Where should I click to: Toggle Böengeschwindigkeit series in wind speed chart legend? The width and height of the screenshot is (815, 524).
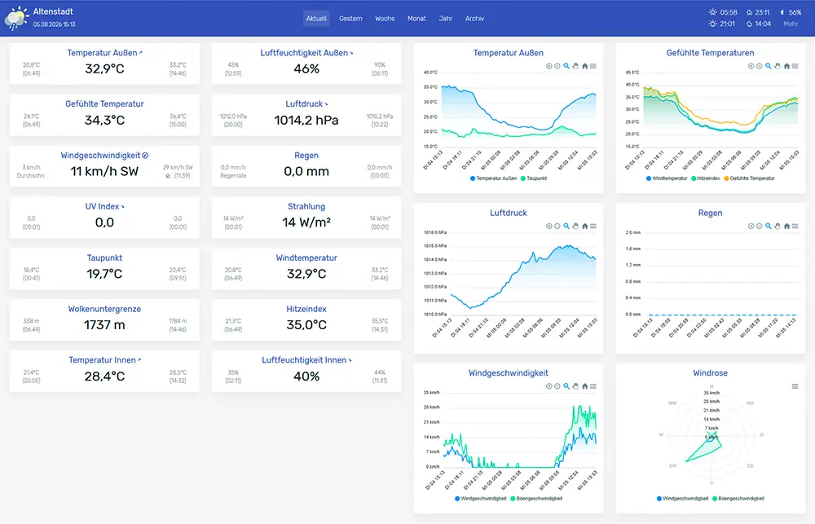(x=536, y=499)
